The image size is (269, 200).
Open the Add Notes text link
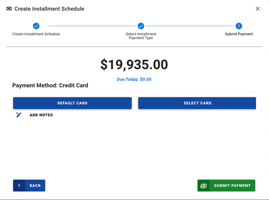(41, 115)
